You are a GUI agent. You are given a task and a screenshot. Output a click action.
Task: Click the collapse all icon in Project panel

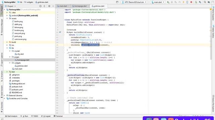click(44, 6)
